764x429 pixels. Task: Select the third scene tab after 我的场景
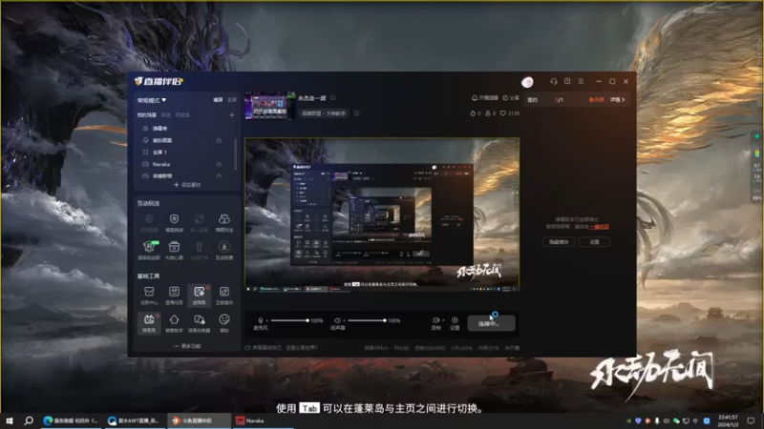click(x=182, y=115)
